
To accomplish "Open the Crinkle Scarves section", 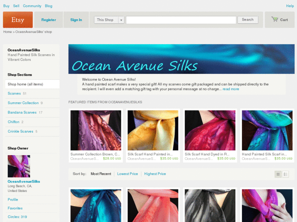I will [20, 131].
